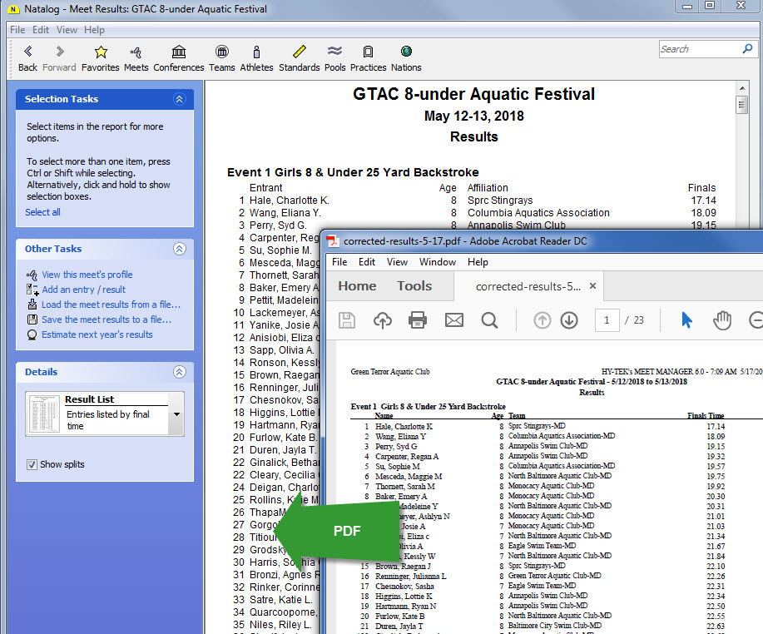The image size is (763, 634).
Task: Switch to the Tools tab in Acrobat
Action: tap(414, 285)
